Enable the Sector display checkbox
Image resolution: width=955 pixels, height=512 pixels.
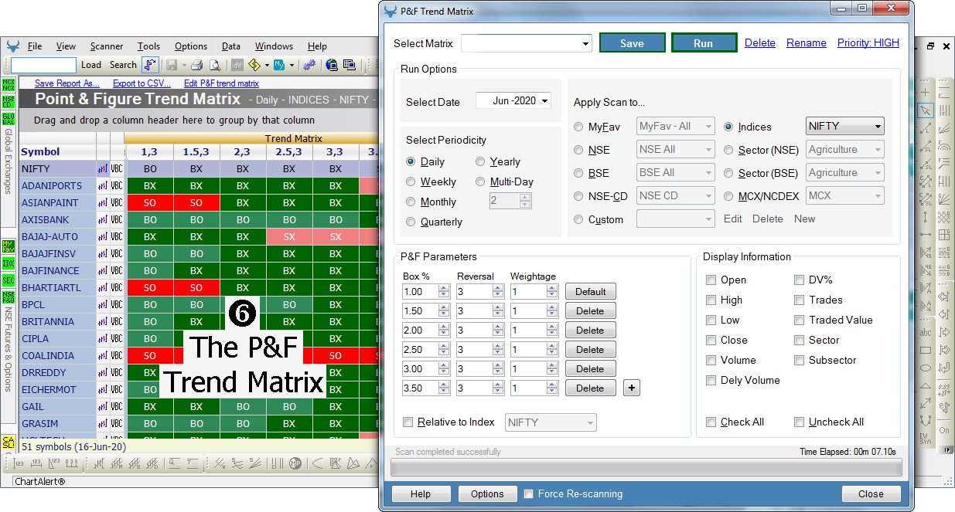pos(800,340)
